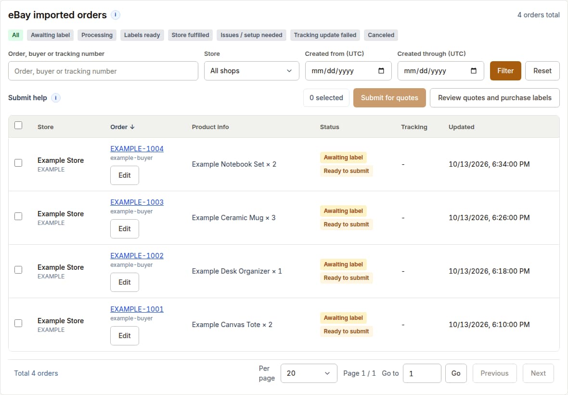Select the Canceled filter tab
This screenshot has width=568, height=395.
tap(381, 35)
